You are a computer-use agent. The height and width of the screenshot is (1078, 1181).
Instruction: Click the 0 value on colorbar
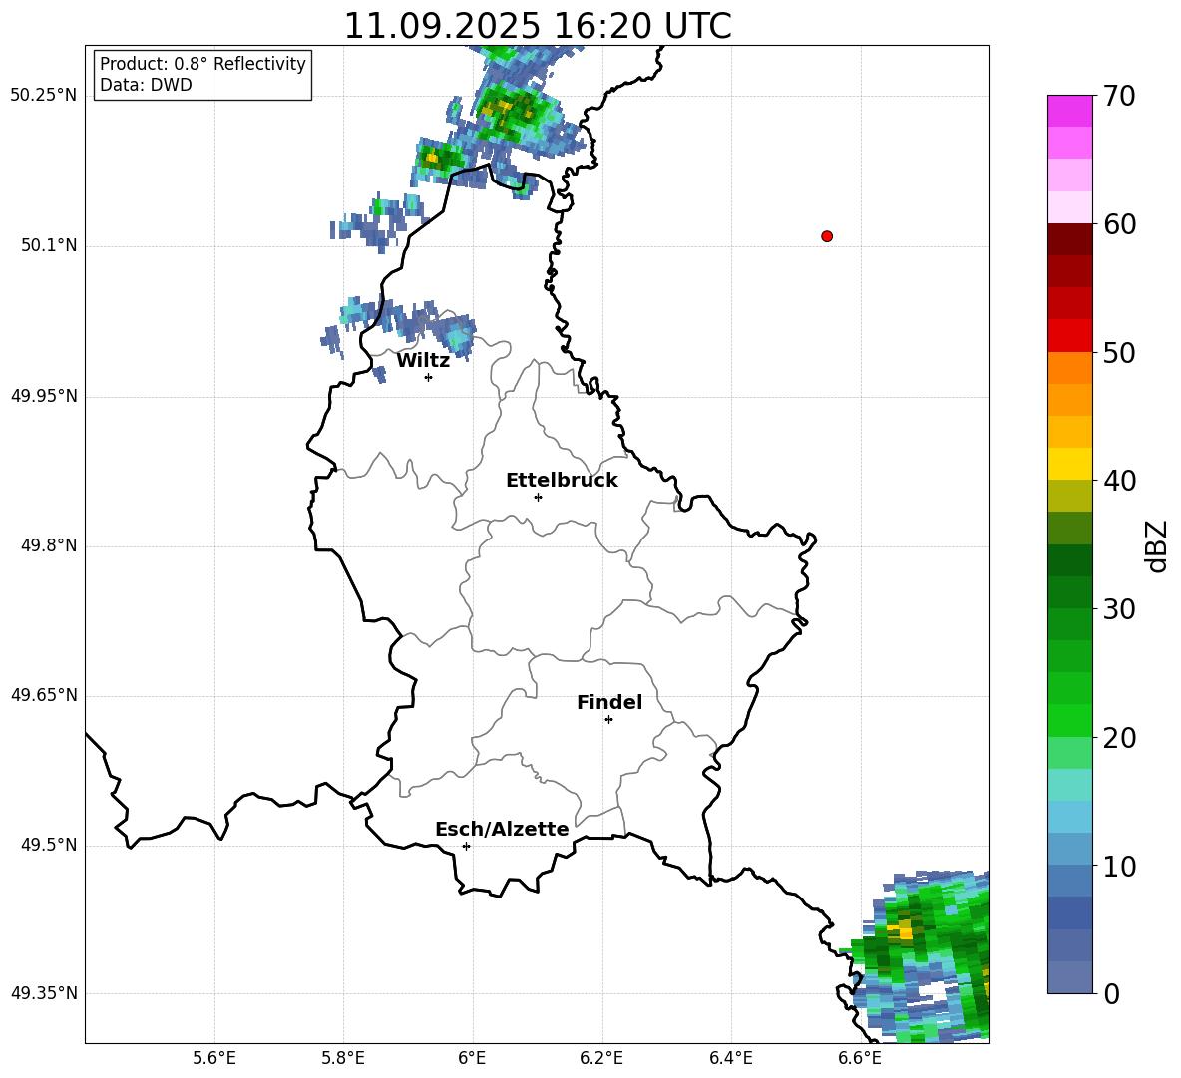coord(1111,993)
